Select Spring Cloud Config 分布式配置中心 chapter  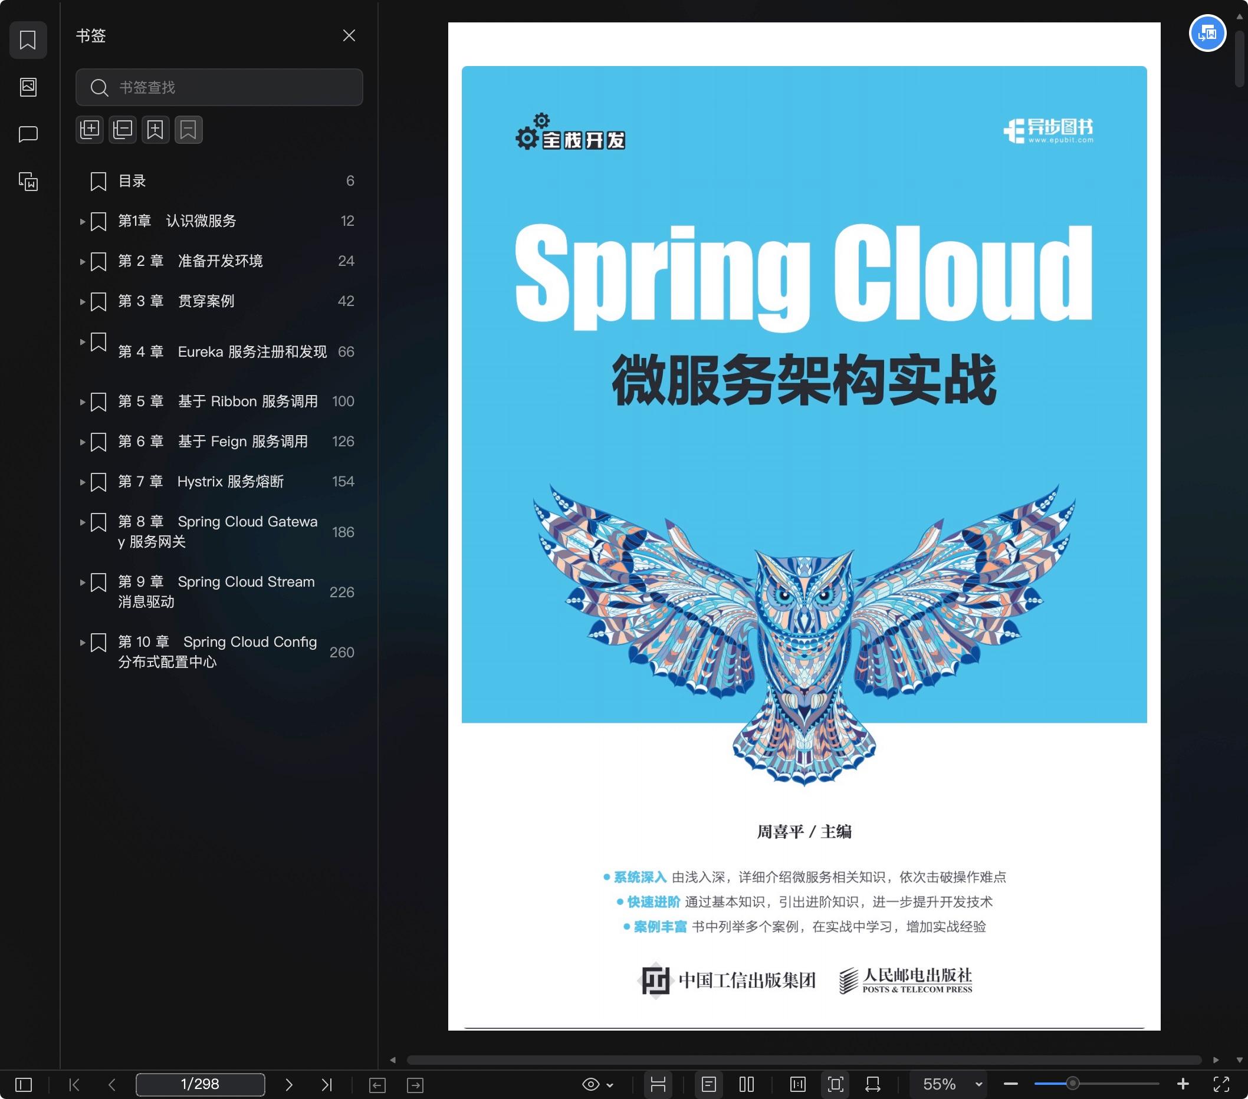(218, 651)
